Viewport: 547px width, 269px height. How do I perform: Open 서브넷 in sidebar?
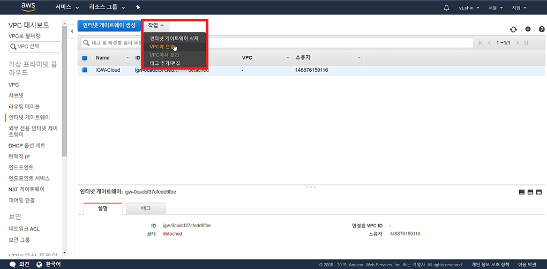16,95
